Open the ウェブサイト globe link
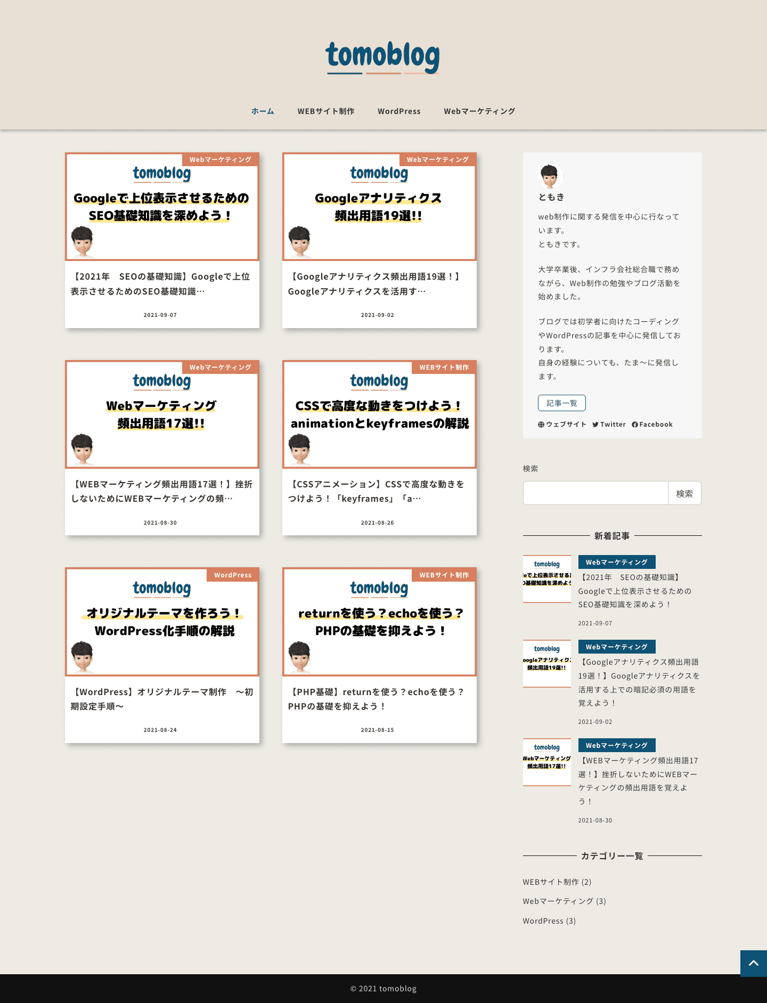The height and width of the screenshot is (1003, 767). (x=562, y=425)
